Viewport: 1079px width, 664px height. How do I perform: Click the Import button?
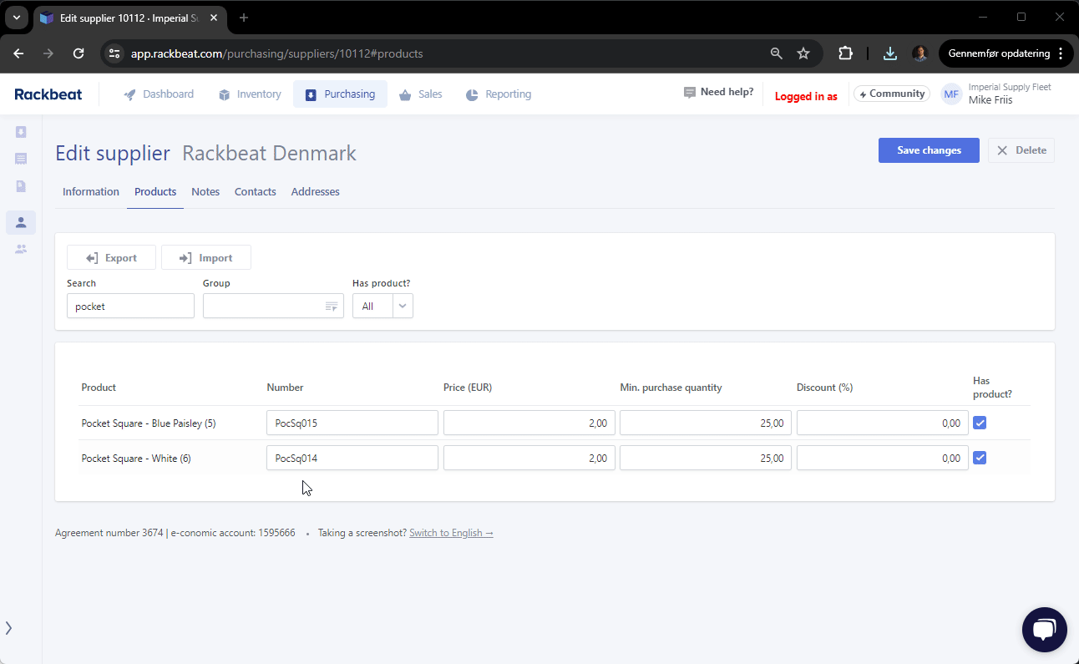pyautogui.click(x=206, y=258)
